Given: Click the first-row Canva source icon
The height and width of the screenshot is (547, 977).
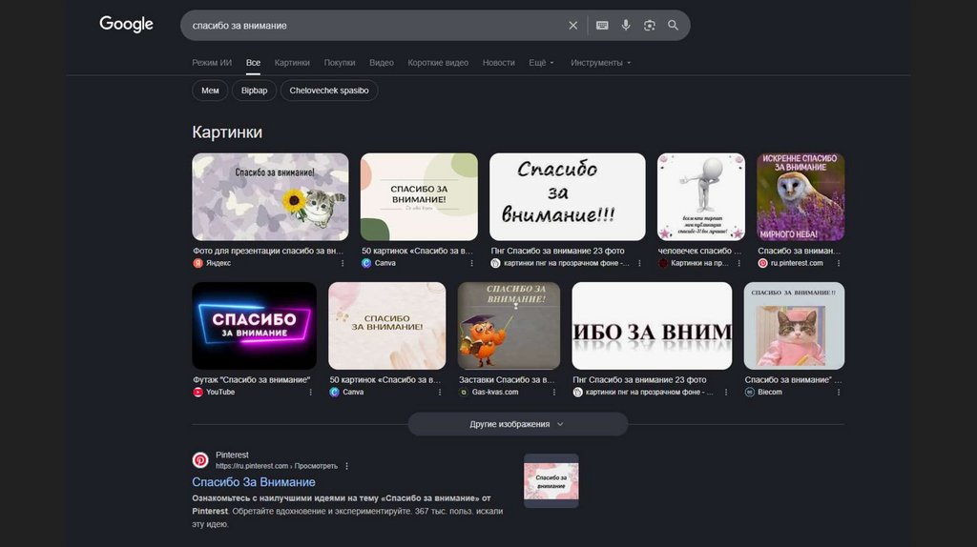Looking at the screenshot, I should coord(366,263).
